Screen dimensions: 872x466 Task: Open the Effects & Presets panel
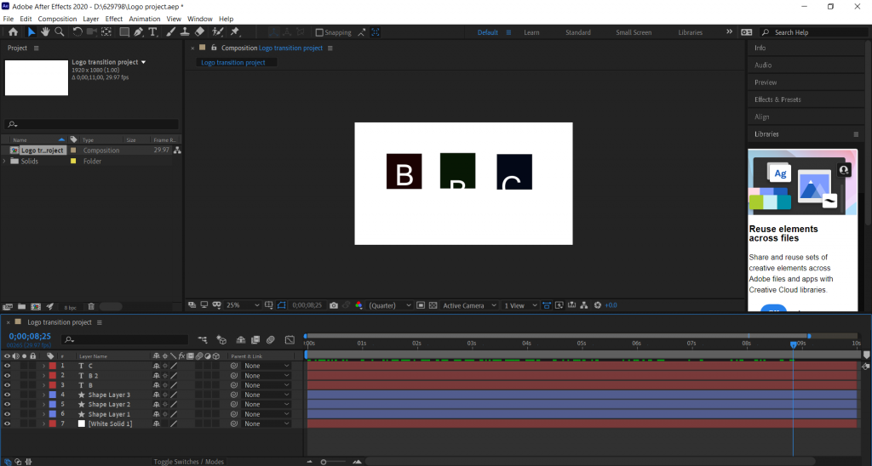777,99
